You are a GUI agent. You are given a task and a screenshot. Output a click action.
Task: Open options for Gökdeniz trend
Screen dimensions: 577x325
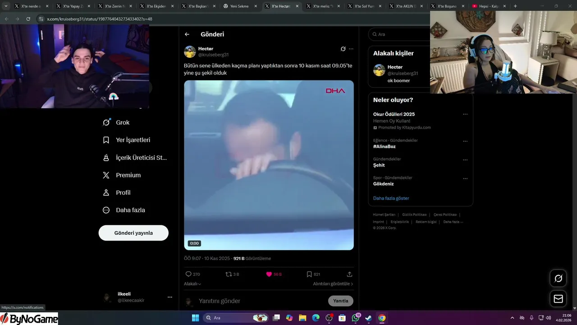tap(465, 179)
